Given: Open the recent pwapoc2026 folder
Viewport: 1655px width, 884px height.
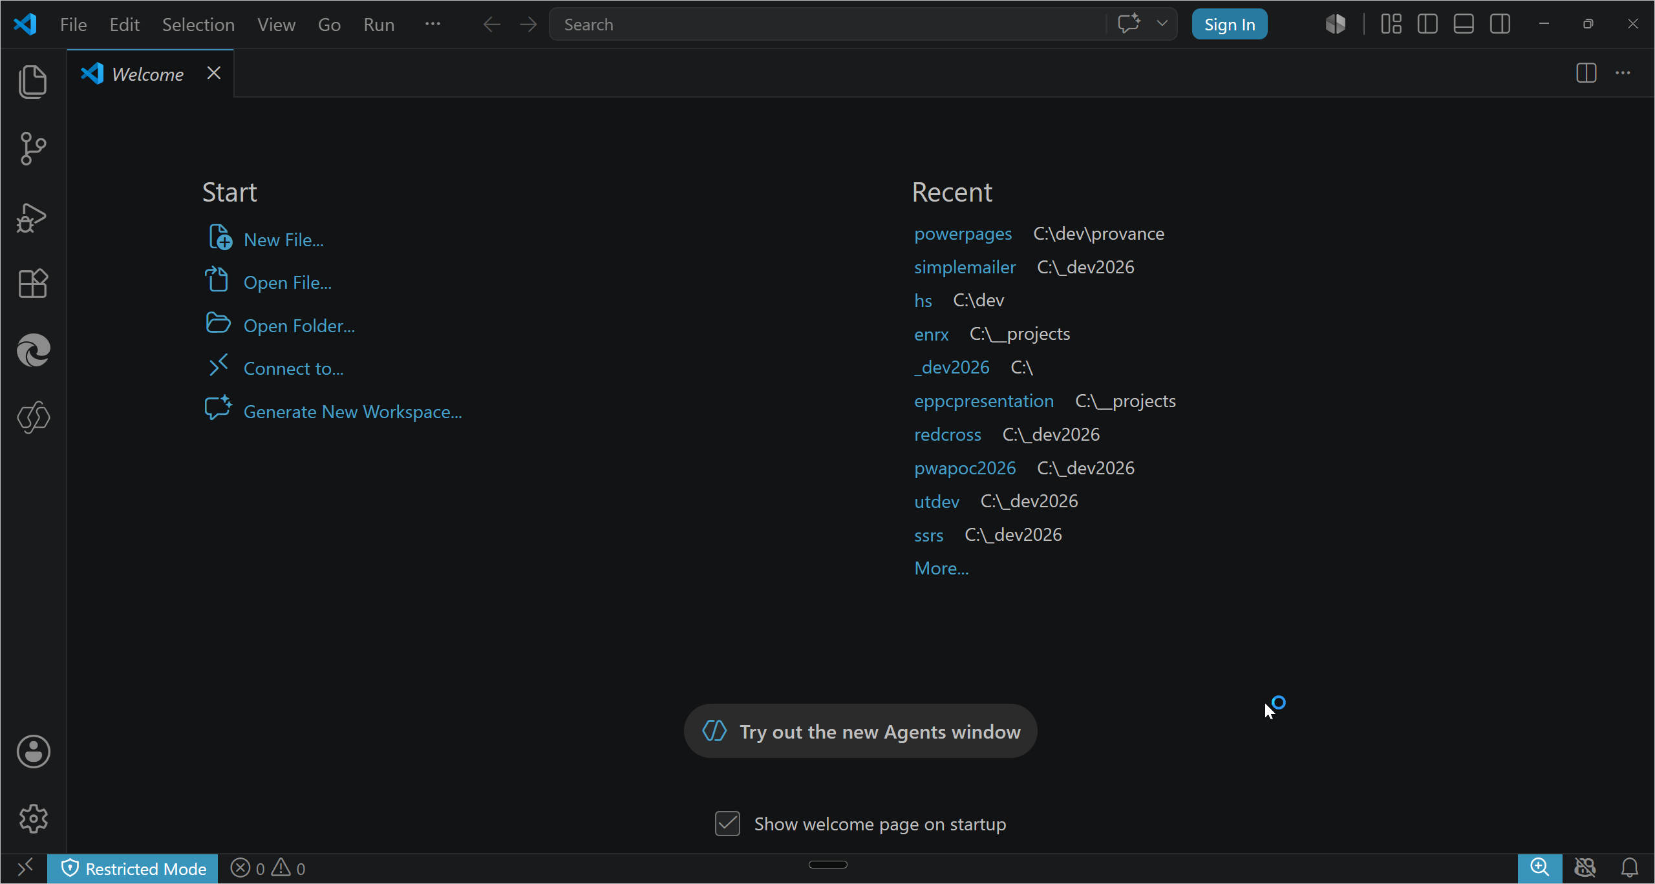Looking at the screenshot, I should (x=965, y=468).
